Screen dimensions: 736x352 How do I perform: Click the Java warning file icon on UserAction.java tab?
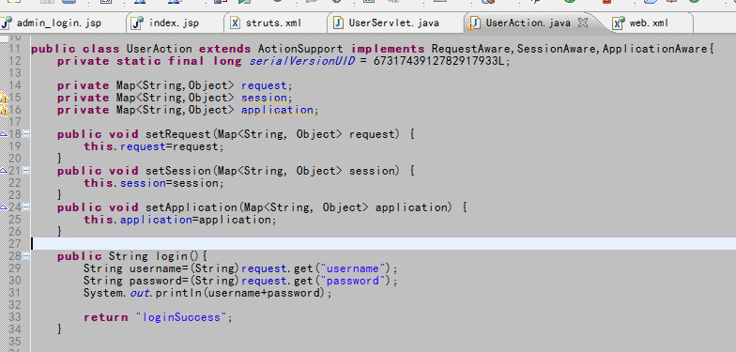[x=475, y=23]
